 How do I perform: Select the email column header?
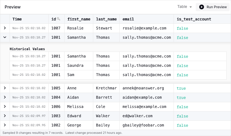(128, 19)
